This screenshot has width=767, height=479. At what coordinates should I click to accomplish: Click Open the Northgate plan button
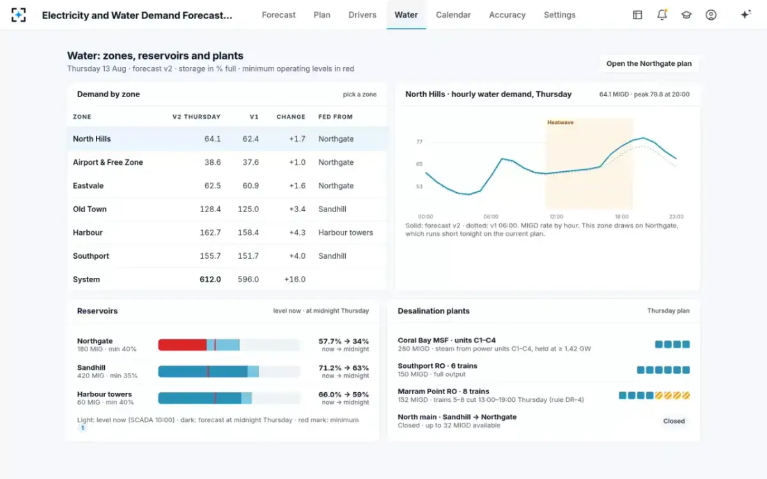(x=649, y=64)
